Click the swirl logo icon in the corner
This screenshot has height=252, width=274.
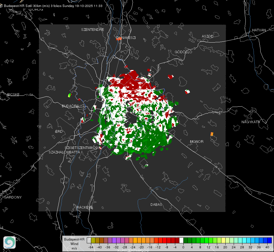10,242
